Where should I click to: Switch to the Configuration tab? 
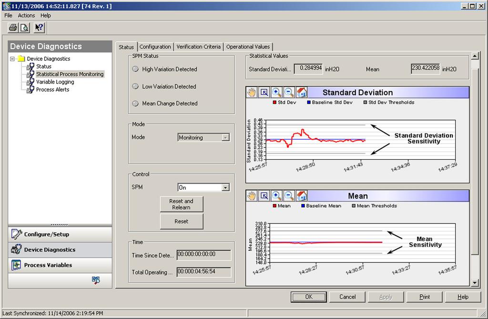pos(155,47)
